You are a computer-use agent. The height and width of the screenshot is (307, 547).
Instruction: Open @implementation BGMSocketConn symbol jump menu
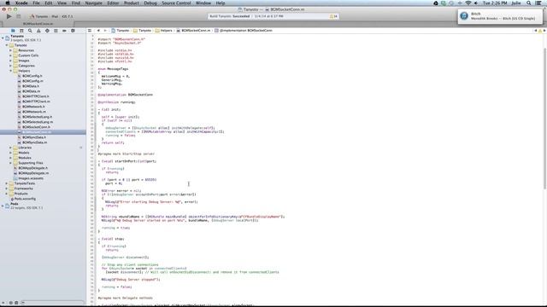click(x=243, y=31)
